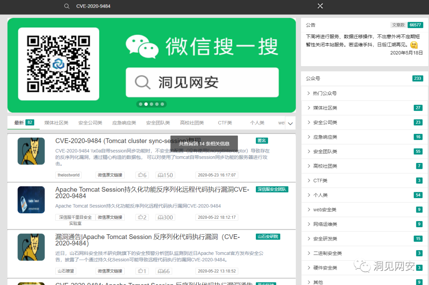Expand the category tabs dropdown arrow
This screenshot has width=429, height=285.
pos(290,123)
